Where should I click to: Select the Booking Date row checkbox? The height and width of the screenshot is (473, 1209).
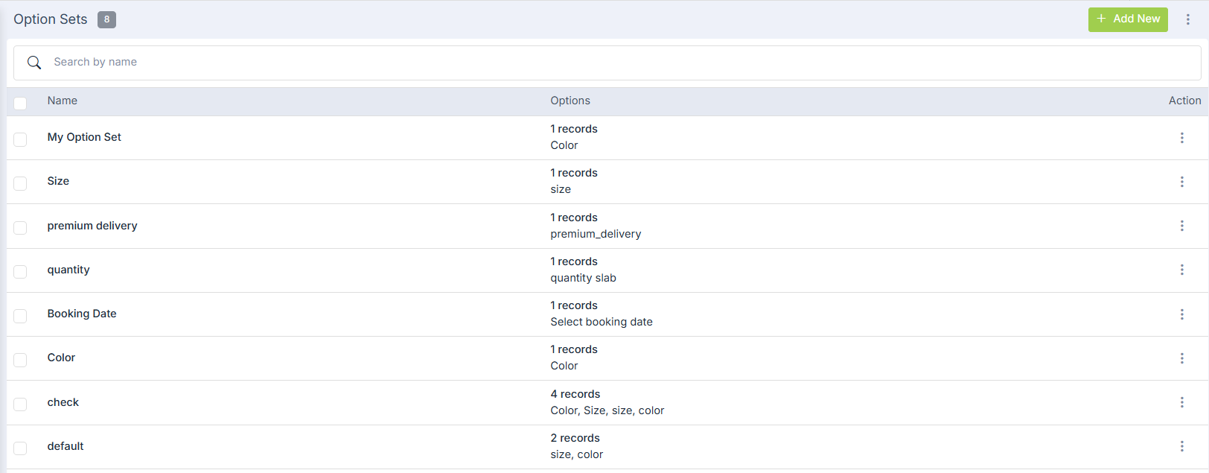[20, 316]
